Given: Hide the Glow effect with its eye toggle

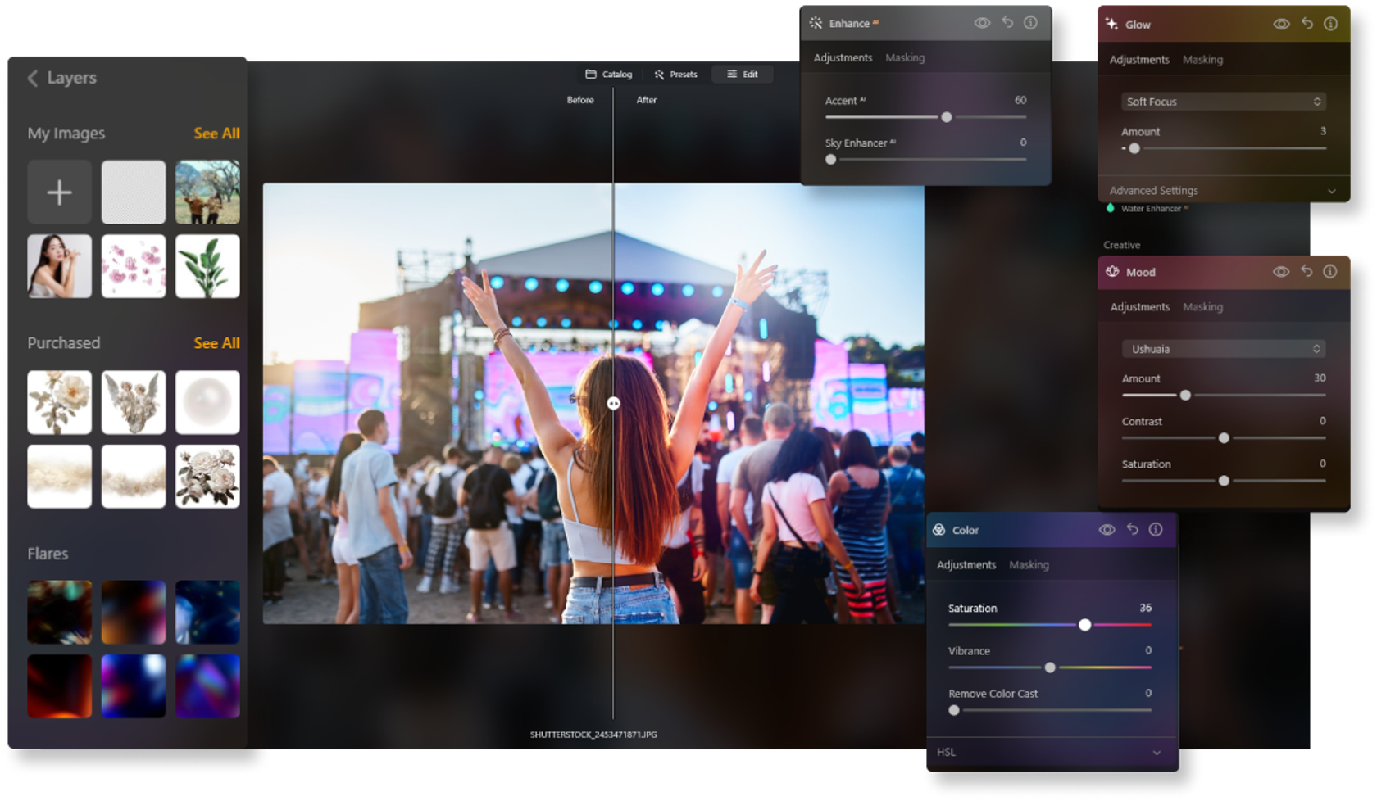Looking at the screenshot, I should pyautogui.click(x=1283, y=25).
